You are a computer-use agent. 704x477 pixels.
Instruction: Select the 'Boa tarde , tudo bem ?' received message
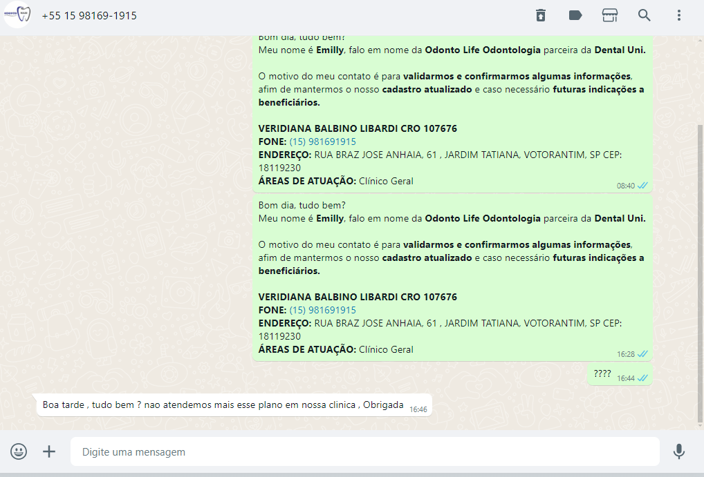pyautogui.click(x=234, y=405)
